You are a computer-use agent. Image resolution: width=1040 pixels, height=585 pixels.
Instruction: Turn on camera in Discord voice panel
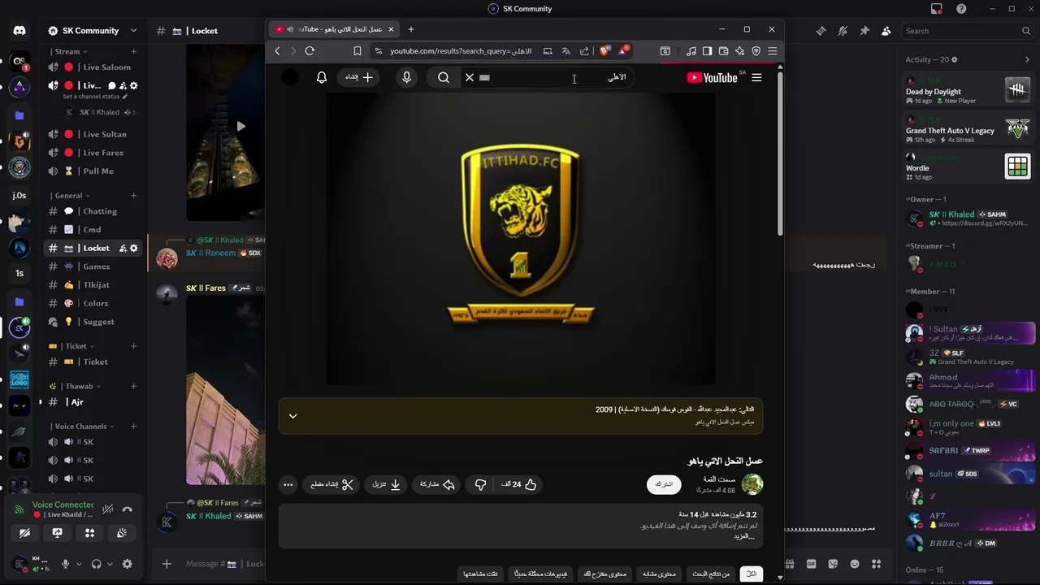click(24, 533)
